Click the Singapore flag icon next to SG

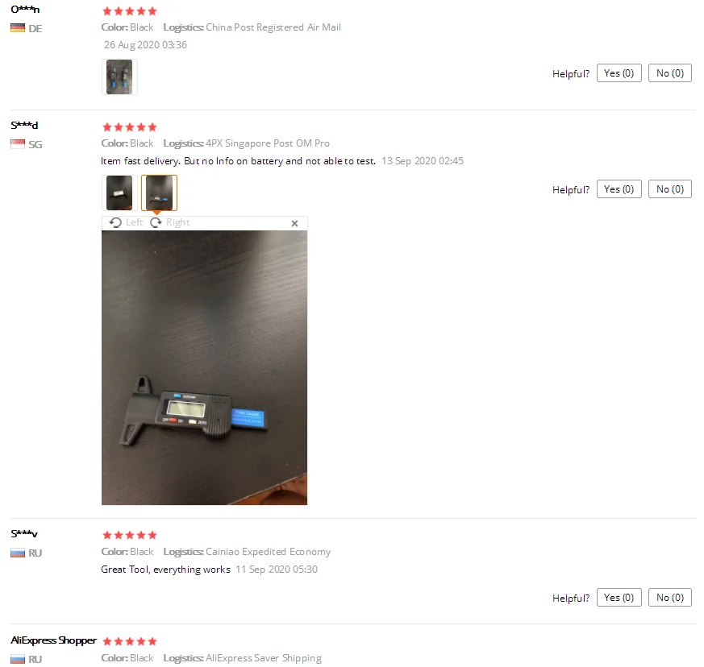coord(18,144)
